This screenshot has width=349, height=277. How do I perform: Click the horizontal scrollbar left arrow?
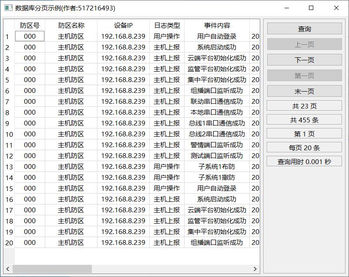tap(8, 269)
